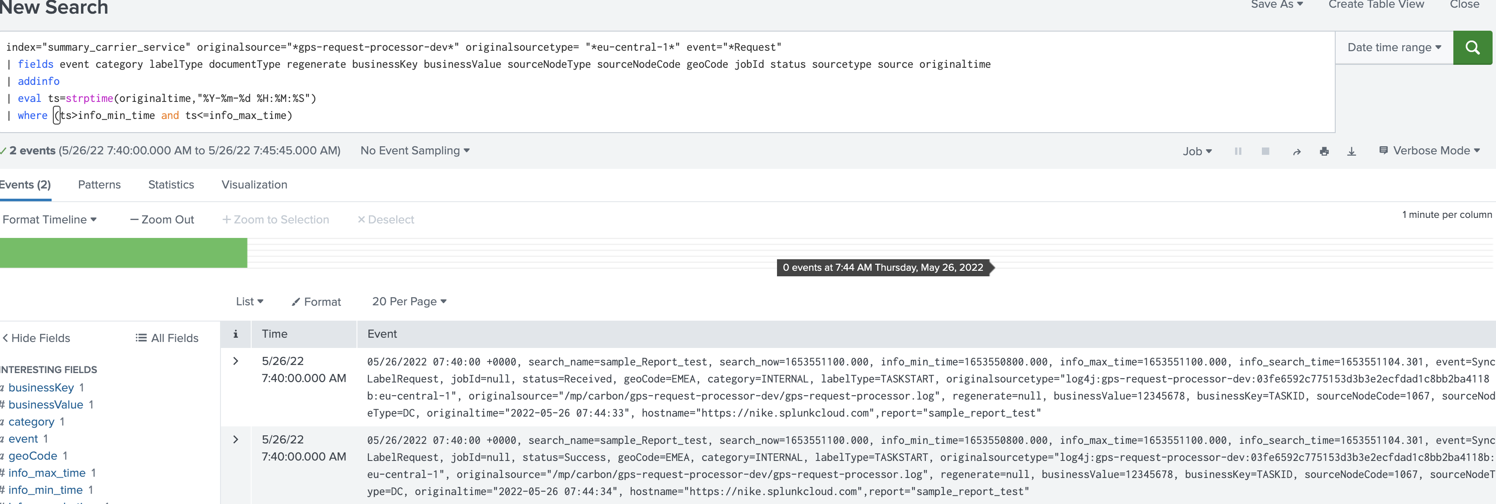Open Date time range dropdown
This screenshot has width=1496, height=504.
tap(1394, 48)
